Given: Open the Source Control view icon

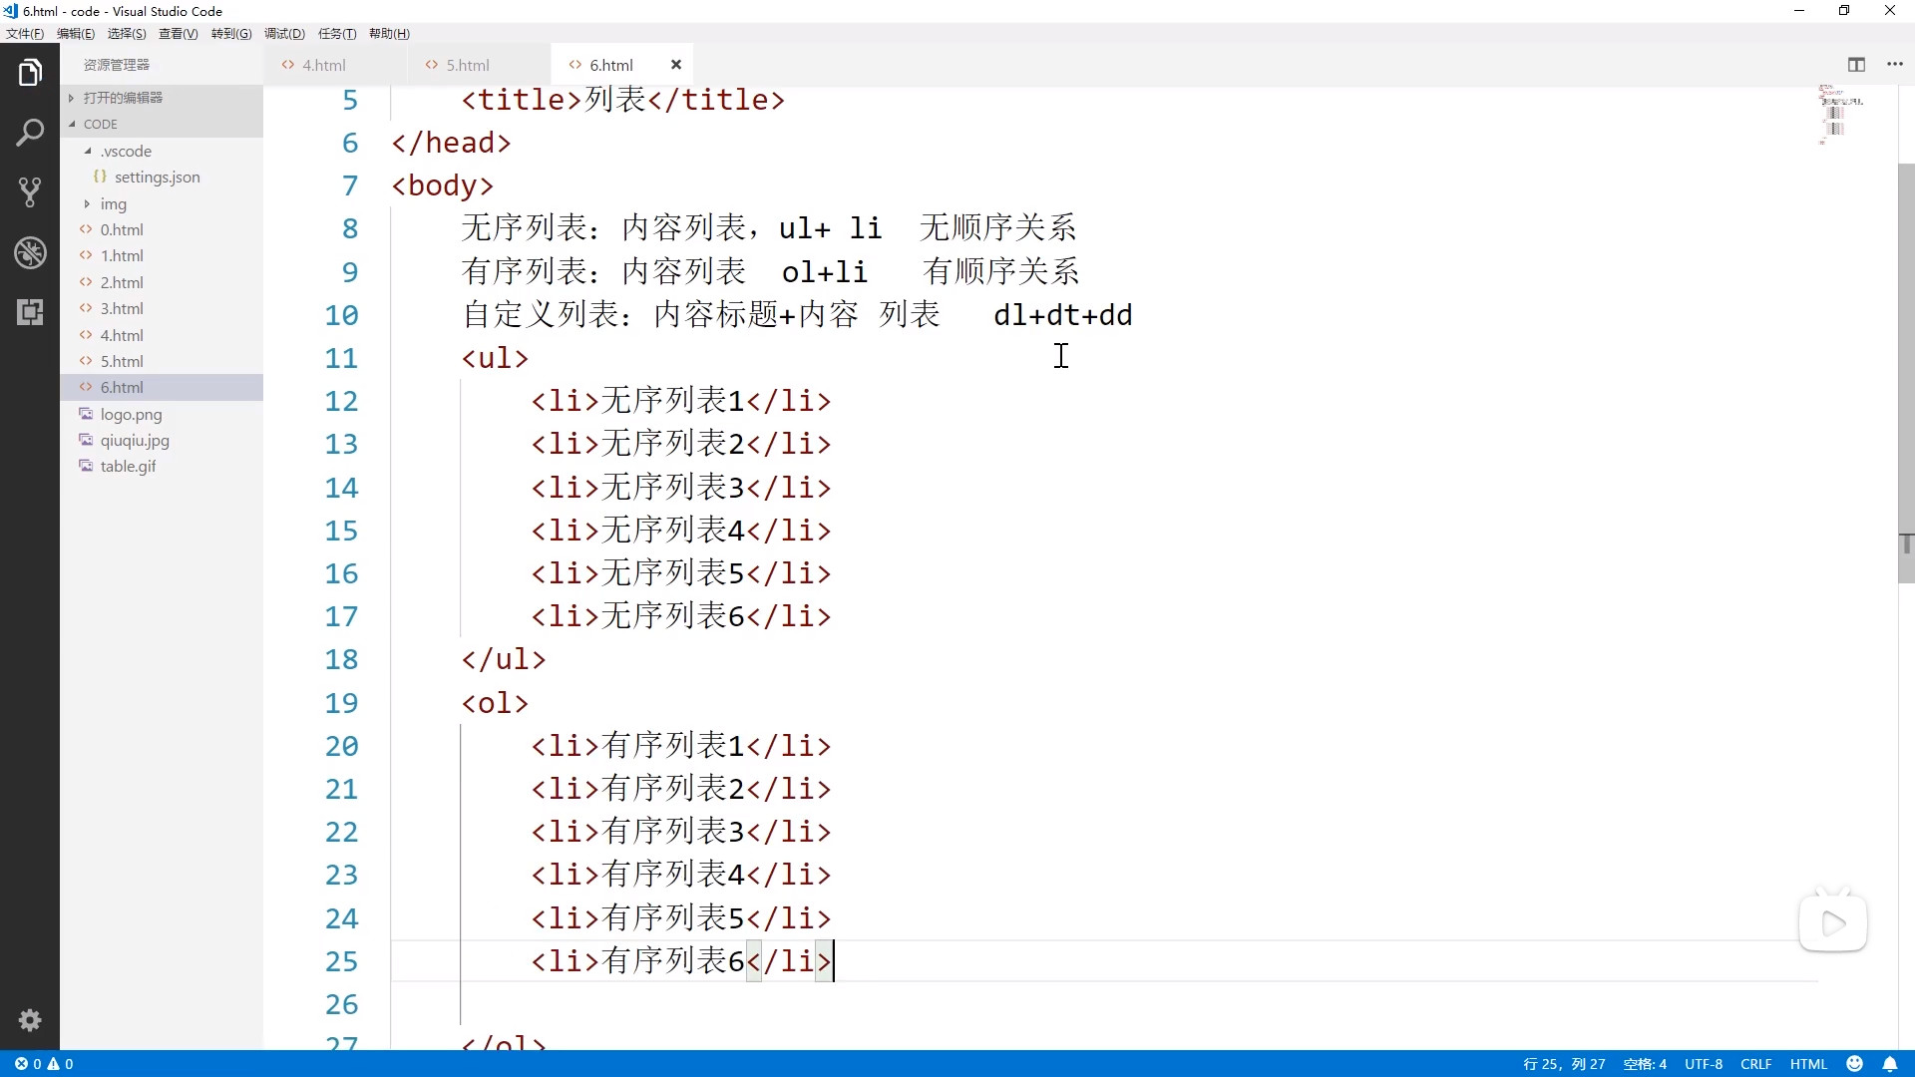Looking at the screenshot, I should point(30,192).
